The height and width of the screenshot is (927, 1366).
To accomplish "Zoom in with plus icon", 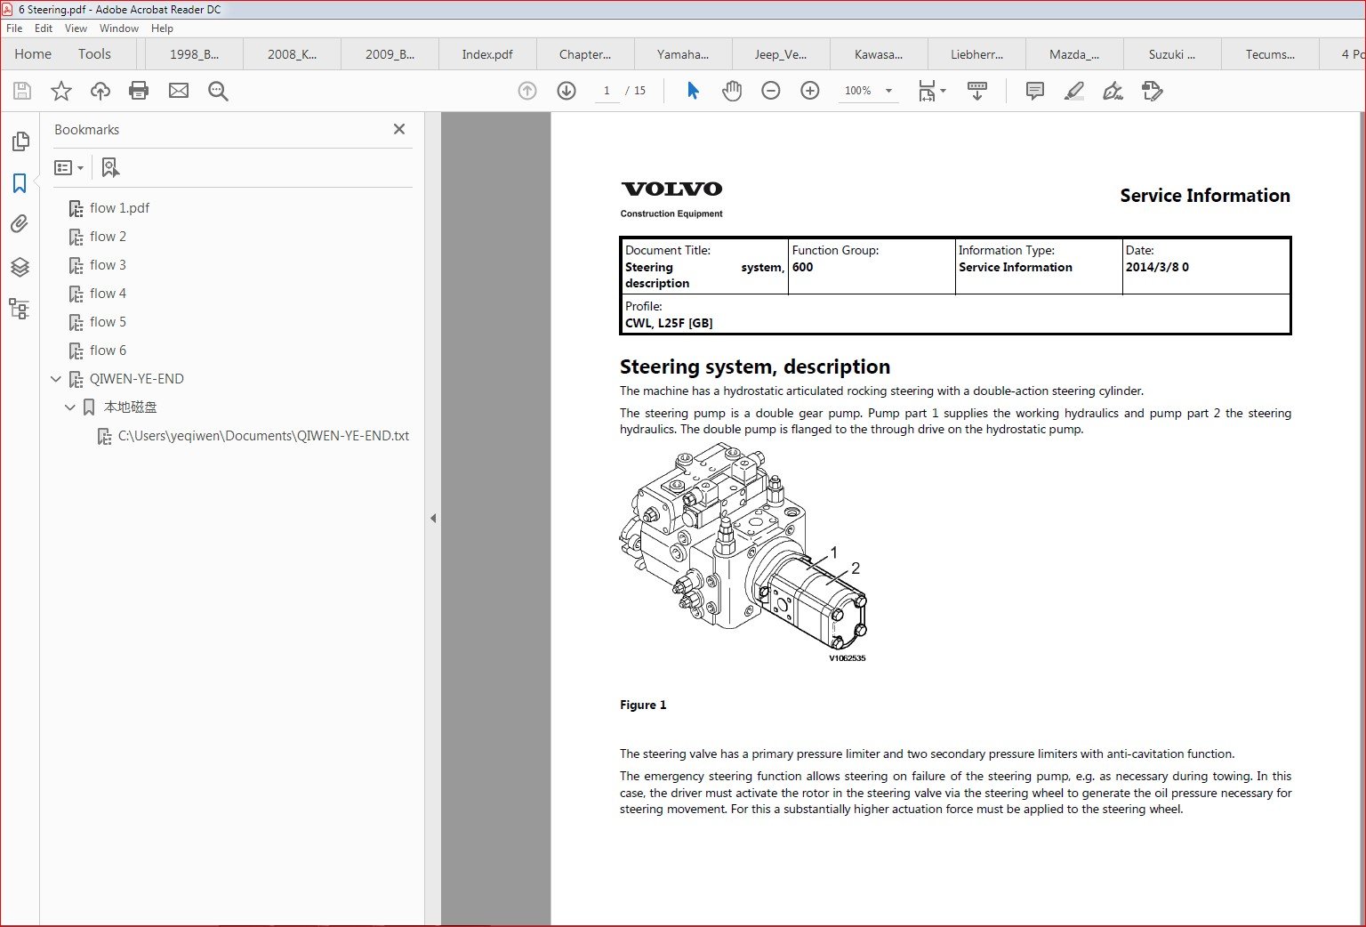I will (x=810, y=91).
